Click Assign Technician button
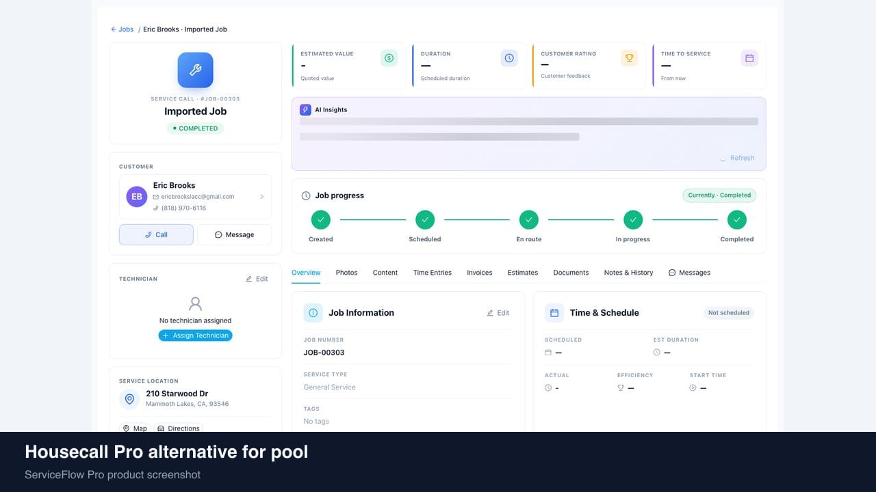The height and width of the screenshot is (492, 876). [x=195, y=336]
